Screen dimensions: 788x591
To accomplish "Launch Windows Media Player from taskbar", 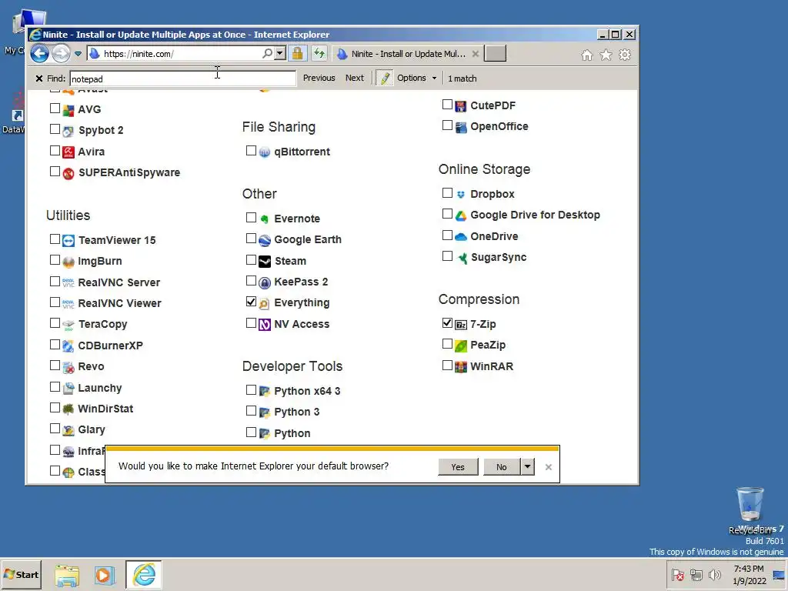I will (105, 575).
